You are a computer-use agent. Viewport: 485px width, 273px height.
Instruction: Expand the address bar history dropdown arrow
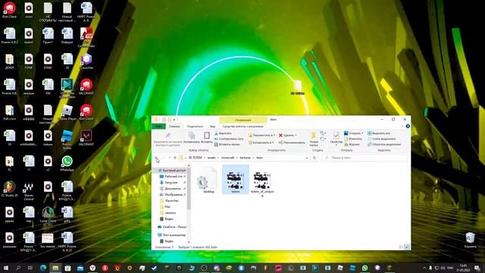tap(306, 158)
